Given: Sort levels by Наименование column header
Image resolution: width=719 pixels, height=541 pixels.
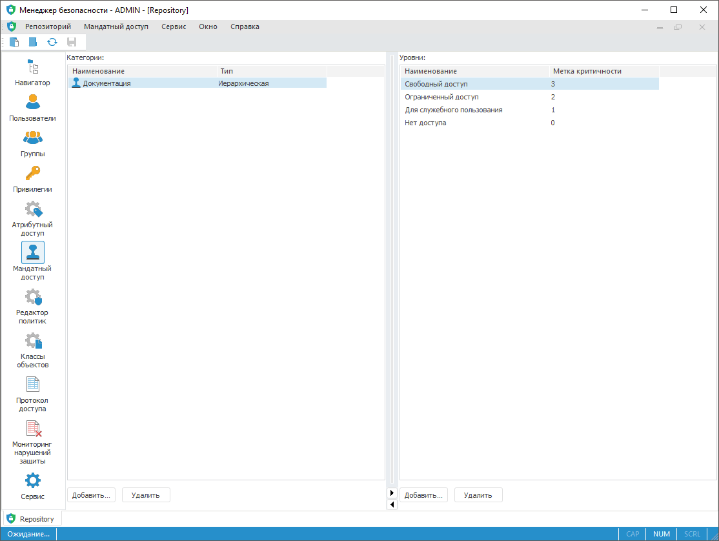Looking at the screenshot, I should click(475, 71).
